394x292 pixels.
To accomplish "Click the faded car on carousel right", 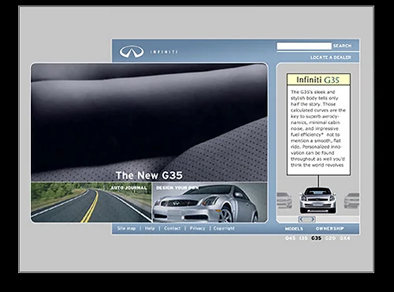I will pyautogui.click(x=351, y=201).
